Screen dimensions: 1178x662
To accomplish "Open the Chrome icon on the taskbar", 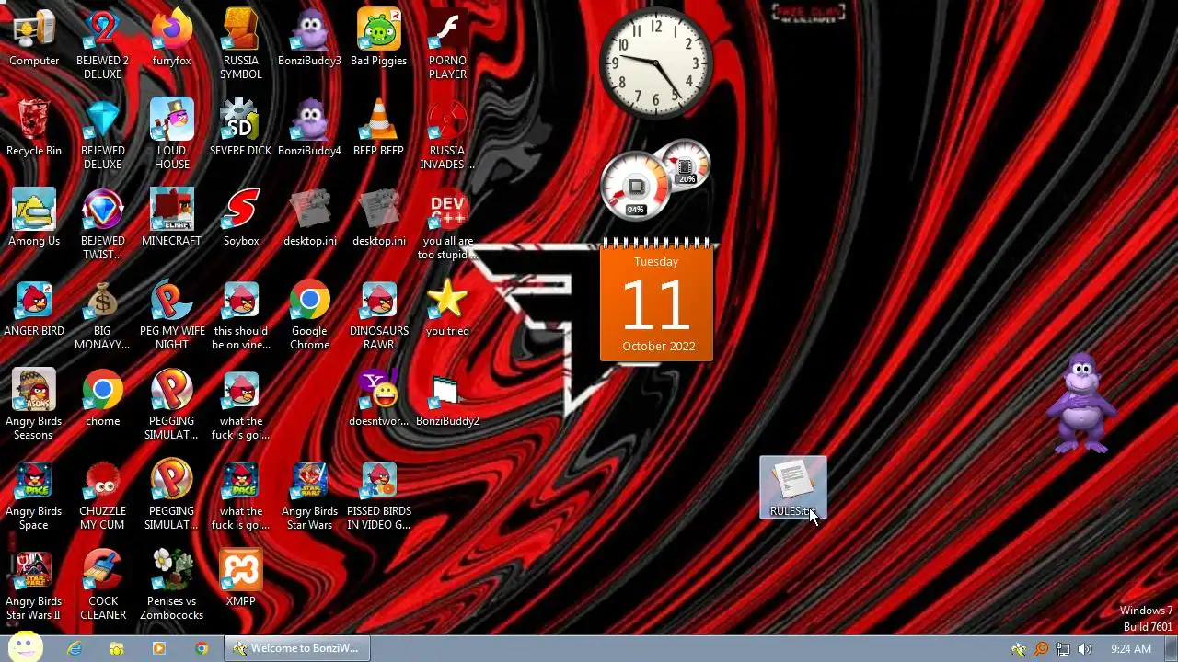I will click(x=202, y=648).
